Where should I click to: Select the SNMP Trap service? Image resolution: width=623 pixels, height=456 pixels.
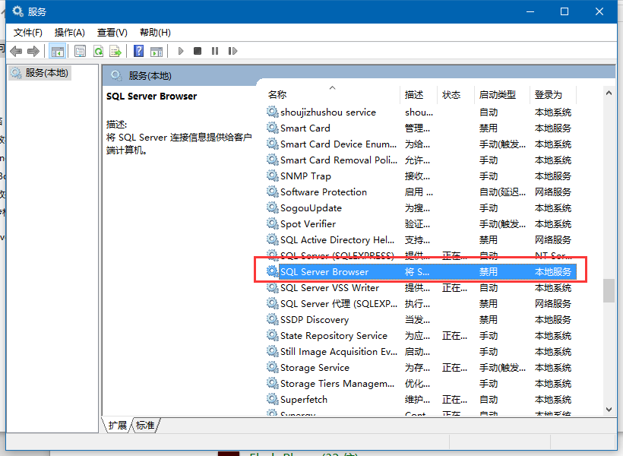click(421, 176)
